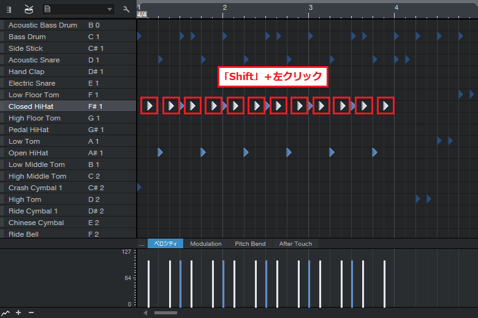
Task: Open the wrench settings icon
Action: (126, 9)
